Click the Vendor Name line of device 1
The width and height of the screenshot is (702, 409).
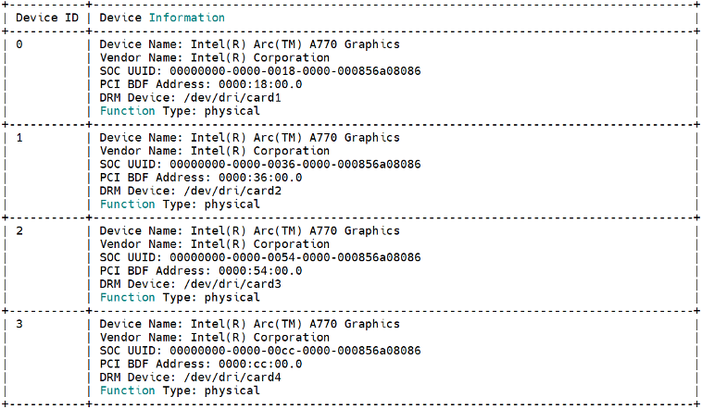(x=215, y=151)
